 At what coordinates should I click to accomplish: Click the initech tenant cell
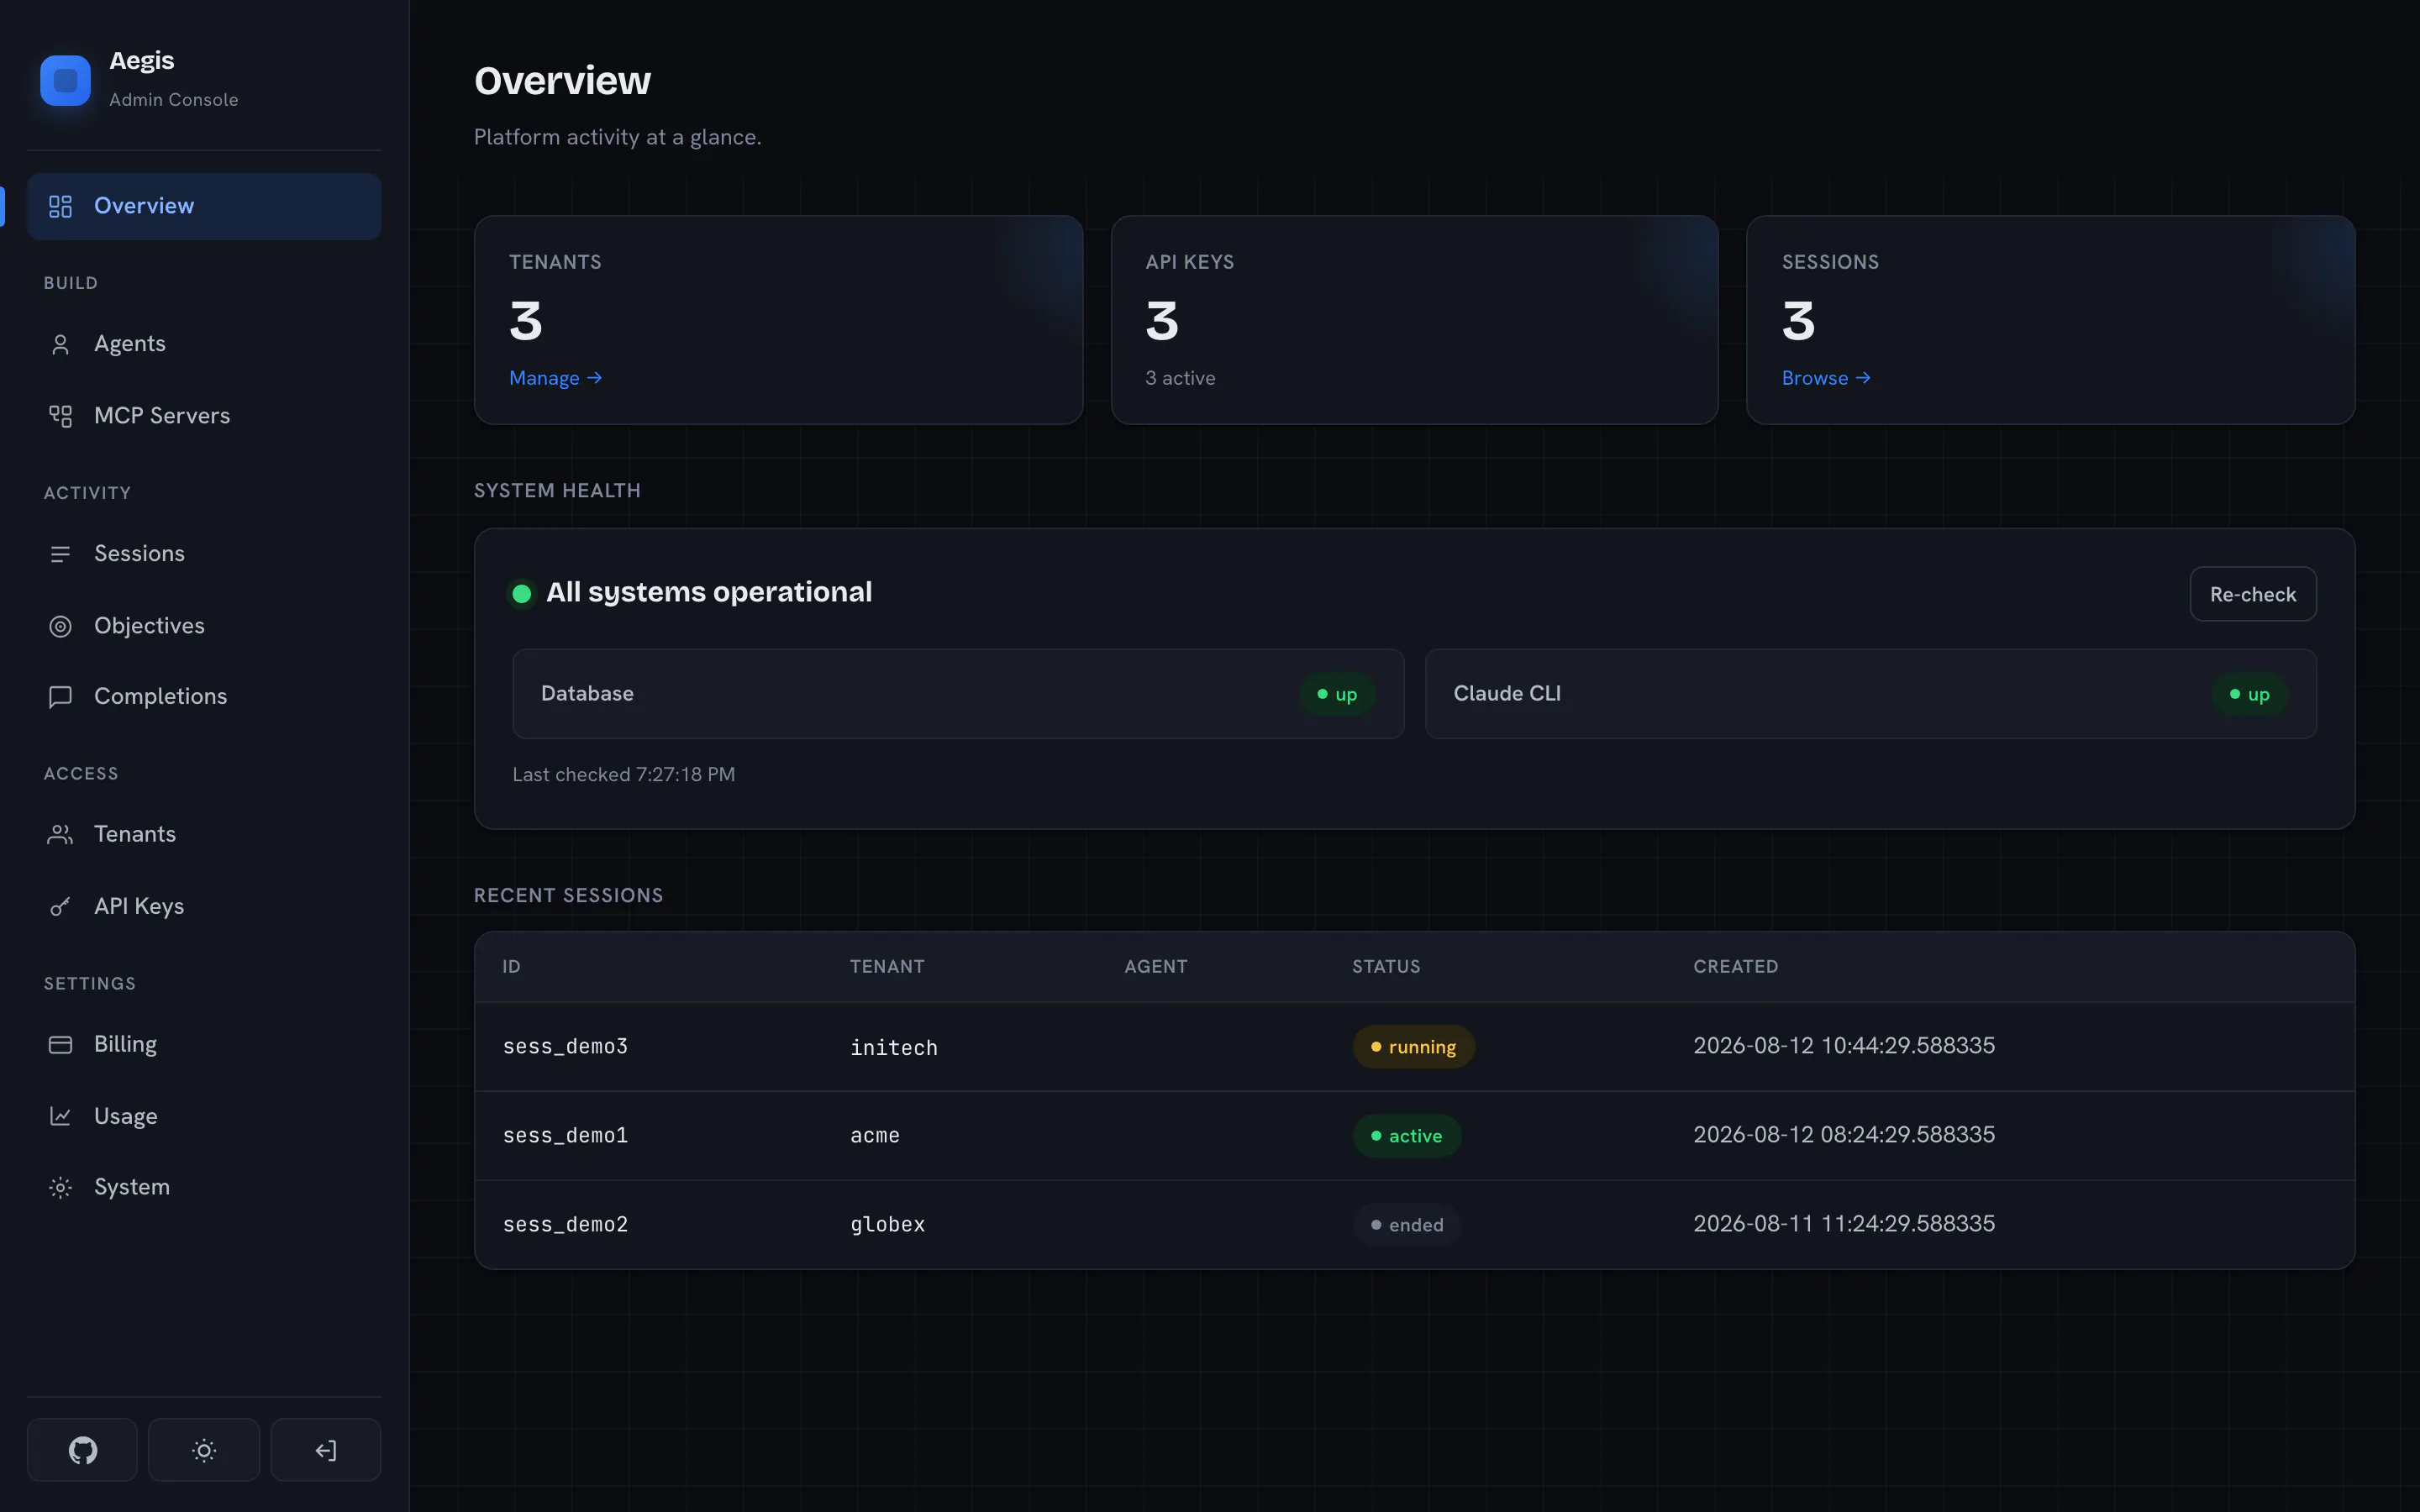894,1047
